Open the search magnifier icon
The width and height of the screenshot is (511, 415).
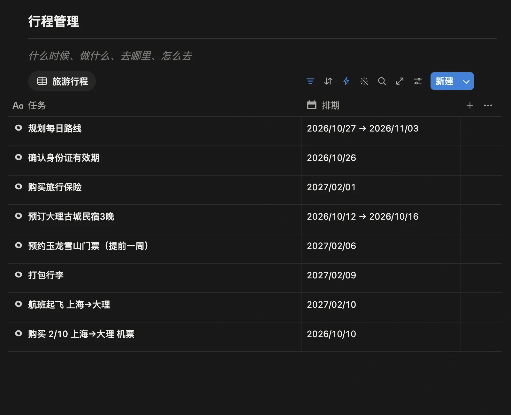[382, 81]
